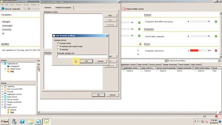The image size is (222, 125).
Task: Select Default web control policy
Action: (x=13, y=110)
